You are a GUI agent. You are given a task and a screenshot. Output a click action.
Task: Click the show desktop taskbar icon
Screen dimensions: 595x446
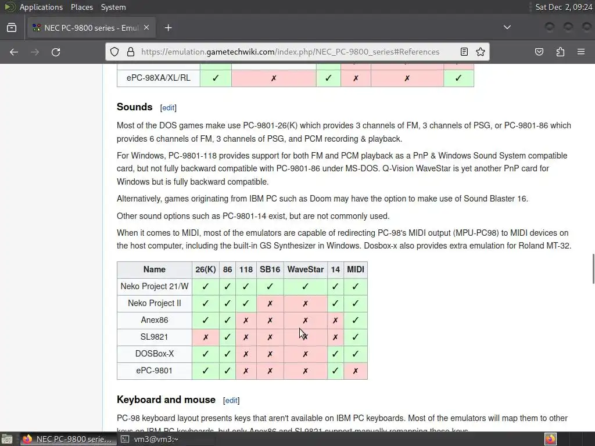point(7,439)
